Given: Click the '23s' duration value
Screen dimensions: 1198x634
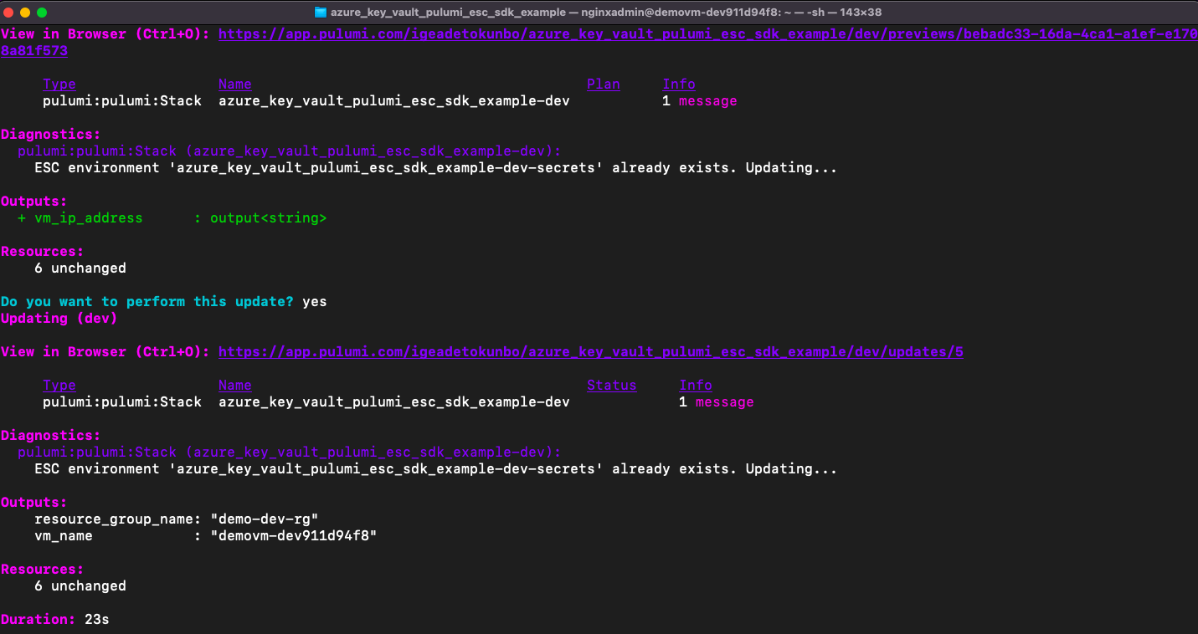Looking at the screenshot, I should click(x=97, y=620).
